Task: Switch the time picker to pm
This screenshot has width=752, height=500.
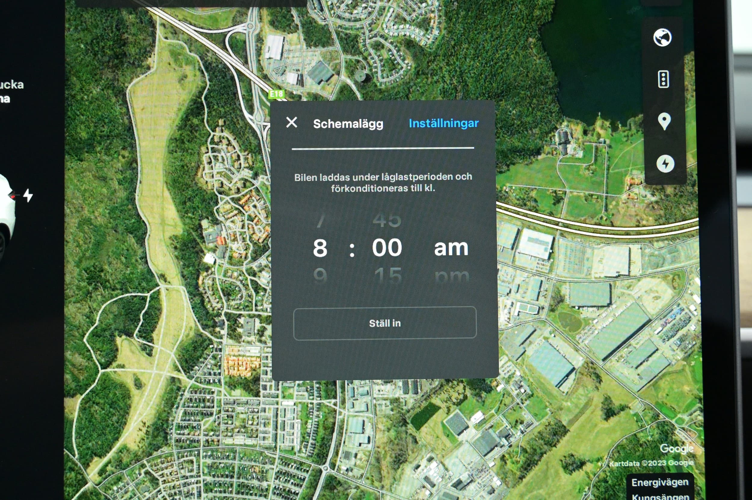Action: 452,276
